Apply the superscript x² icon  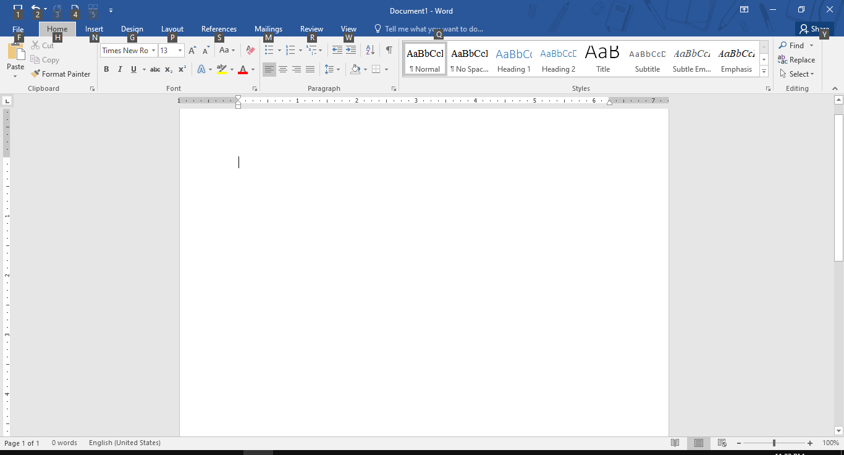182,69
